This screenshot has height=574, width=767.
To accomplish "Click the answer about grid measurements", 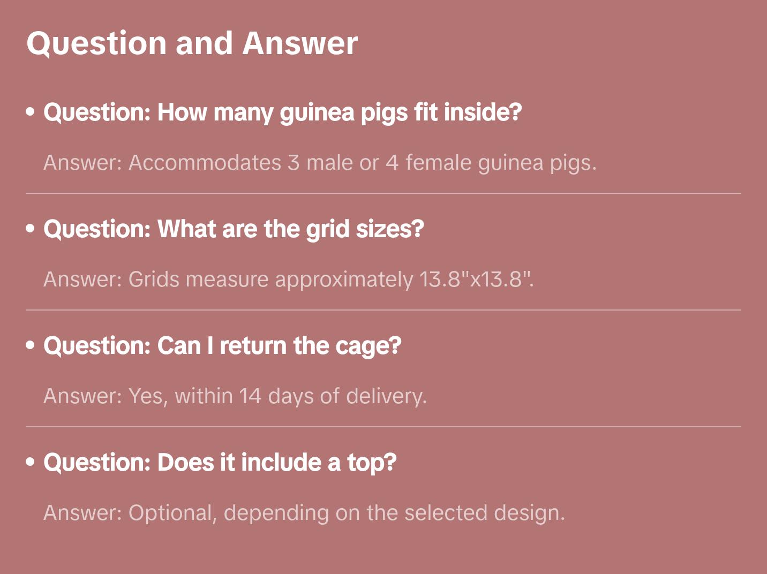I will click(289, 280).
